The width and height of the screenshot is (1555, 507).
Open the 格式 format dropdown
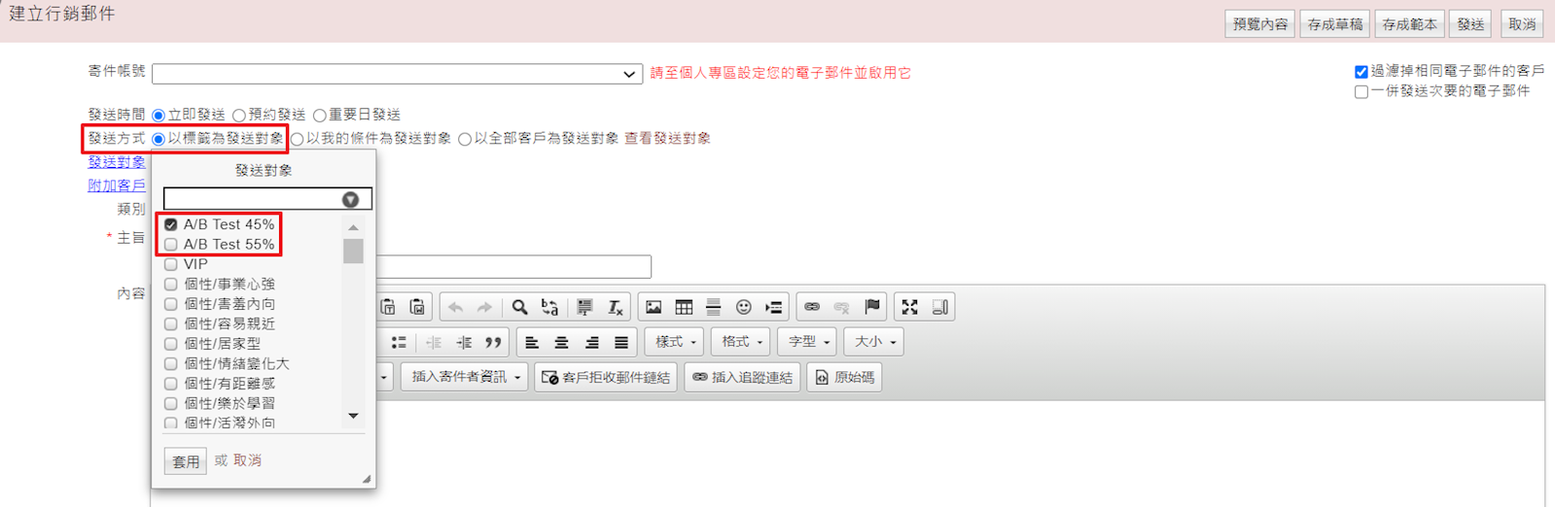(x=741, y=342)
